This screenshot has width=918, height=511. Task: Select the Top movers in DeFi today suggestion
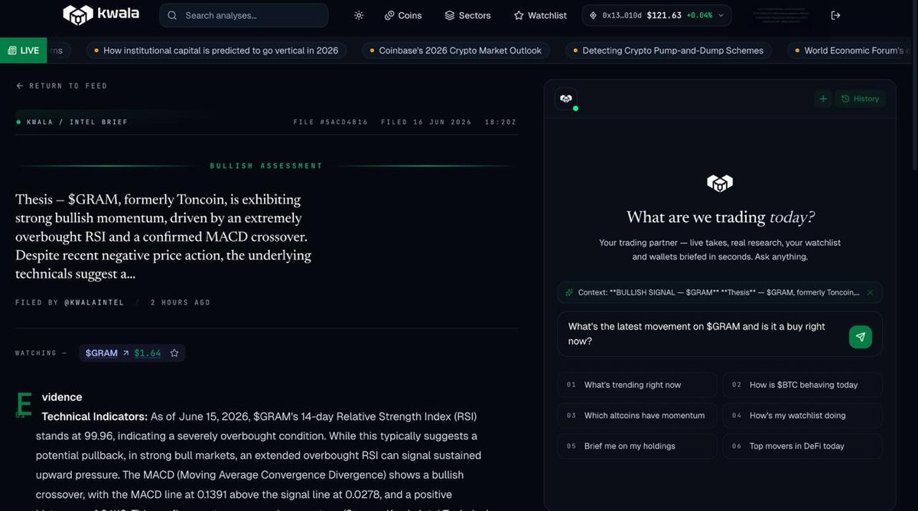[x=802, y=446]
